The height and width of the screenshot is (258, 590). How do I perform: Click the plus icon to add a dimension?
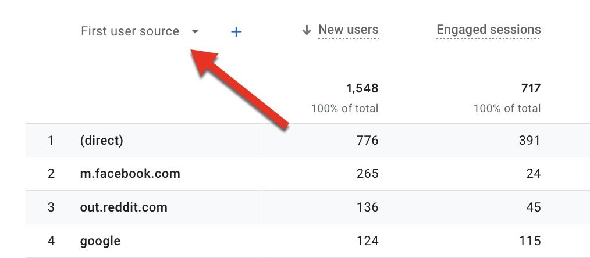click(x=236, y=32)
